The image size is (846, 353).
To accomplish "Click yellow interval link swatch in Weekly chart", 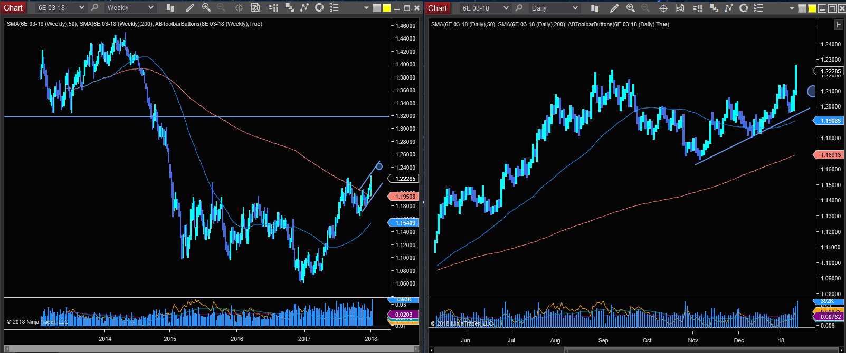I will coord(387,8).
